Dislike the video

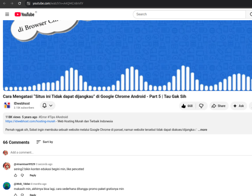coord(201,106)
